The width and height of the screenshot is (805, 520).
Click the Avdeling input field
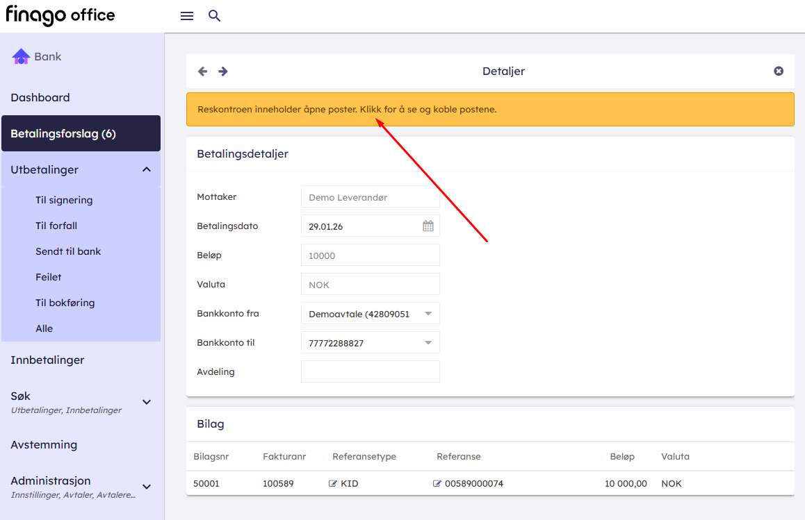(370, 371)
